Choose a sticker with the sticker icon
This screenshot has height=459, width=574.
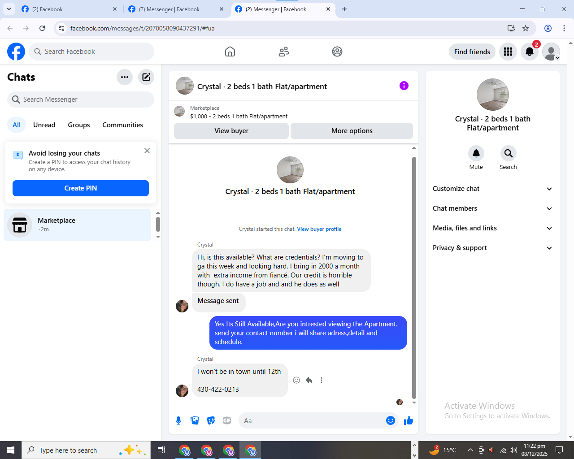click(x=211, y=420)
